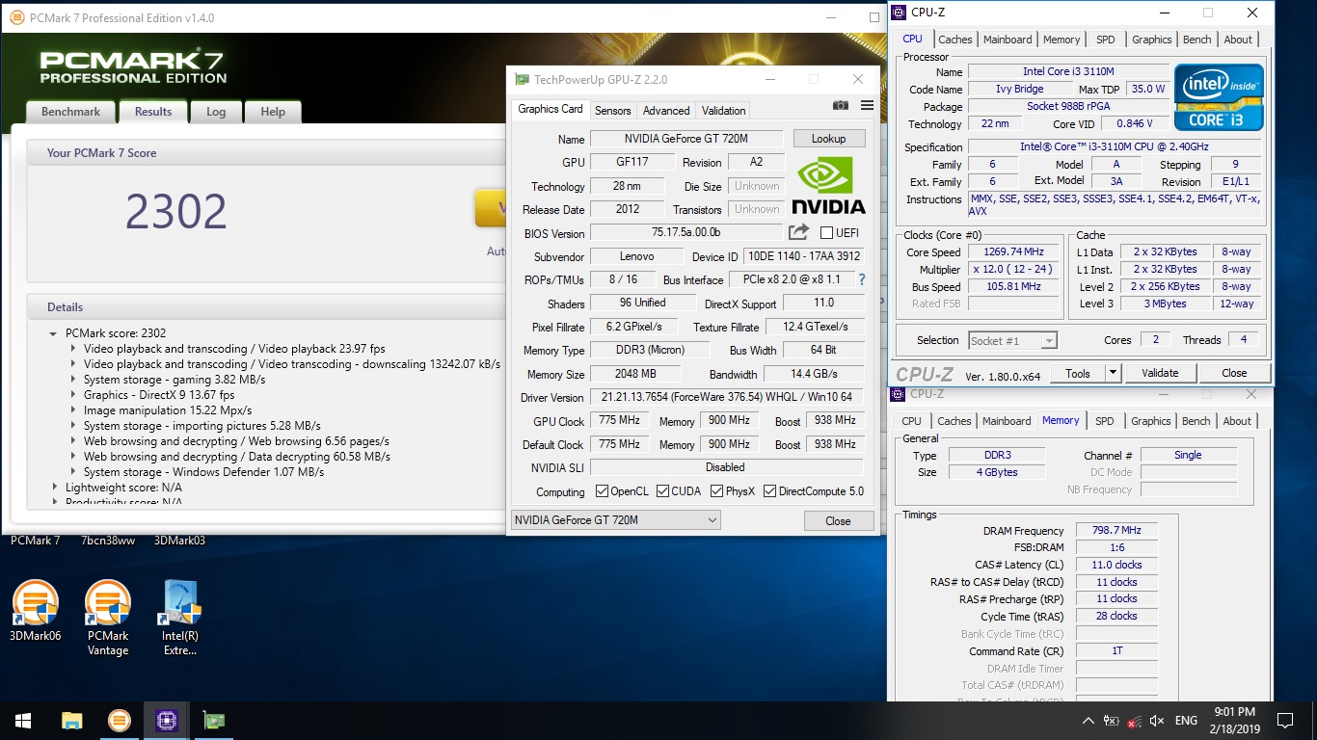Expand the Image manipulation row
Viewport: 1317px width, 740px height.
pyautogui.click(x=73, y=410)
